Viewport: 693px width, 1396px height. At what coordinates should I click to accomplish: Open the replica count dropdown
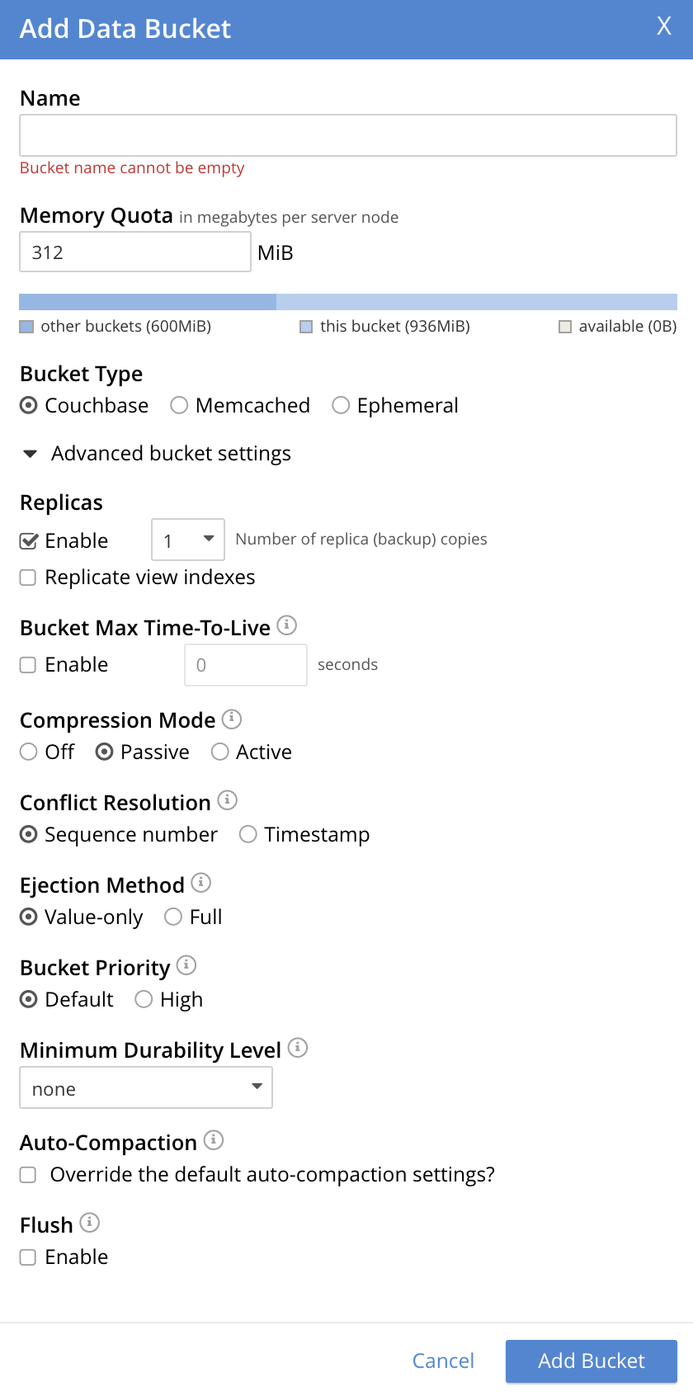[x=188, y=540]
